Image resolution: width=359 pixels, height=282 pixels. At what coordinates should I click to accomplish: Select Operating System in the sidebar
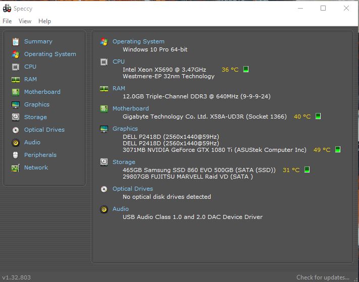click(x=50, y=54)
